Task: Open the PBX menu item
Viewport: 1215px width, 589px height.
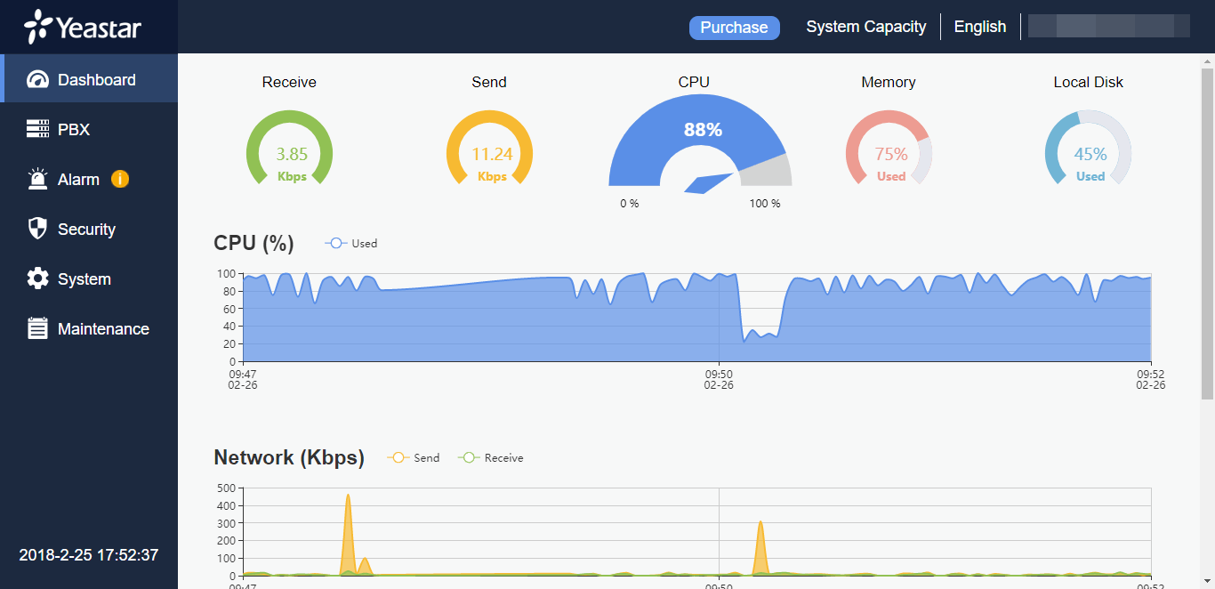Action: point(89,129)
